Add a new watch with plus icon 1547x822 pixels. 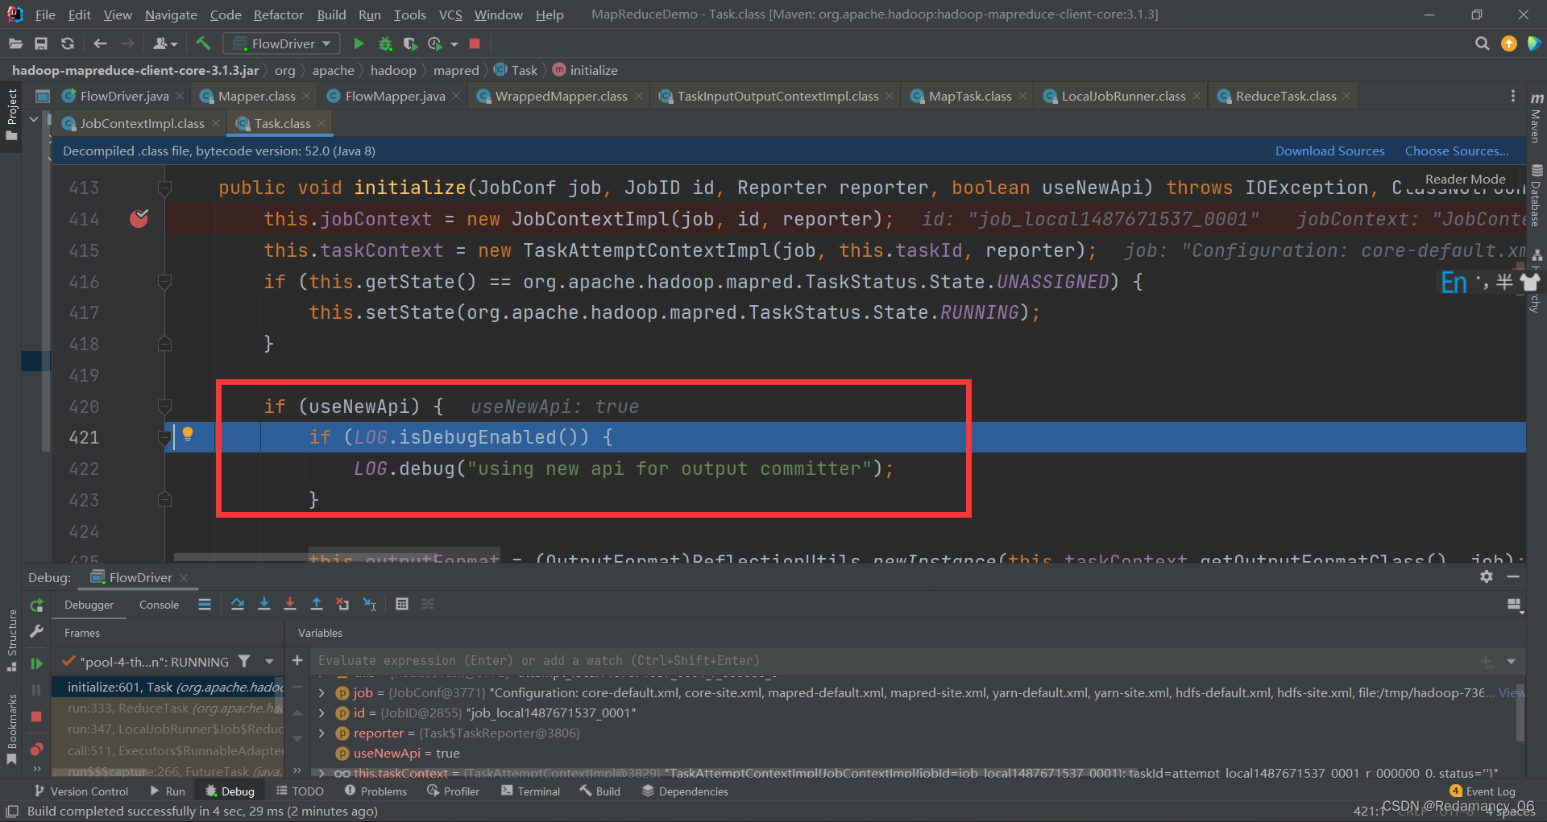pyautogui.click(x=297, y=660)
